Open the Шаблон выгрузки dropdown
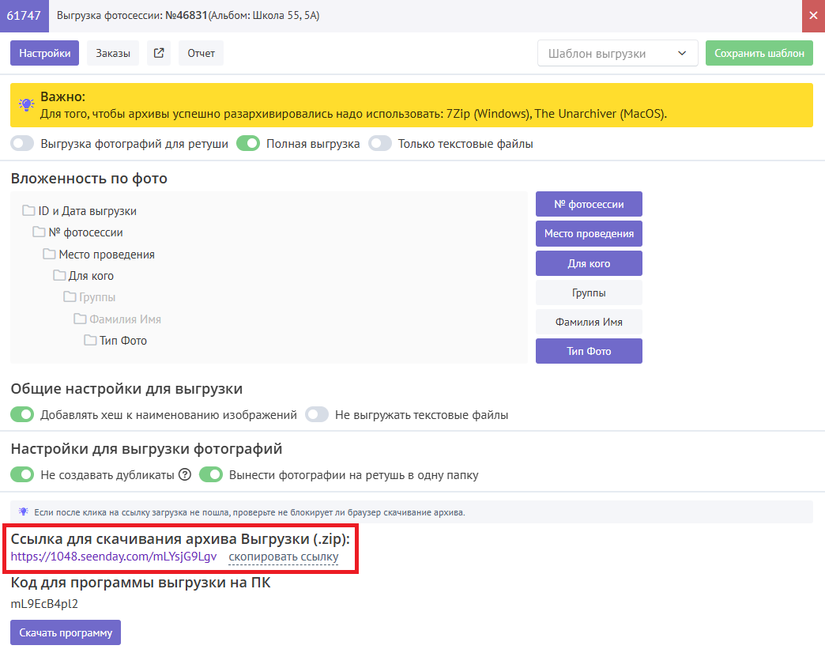The width and height of the screenshot is (825, 653). tap(617, 54)
